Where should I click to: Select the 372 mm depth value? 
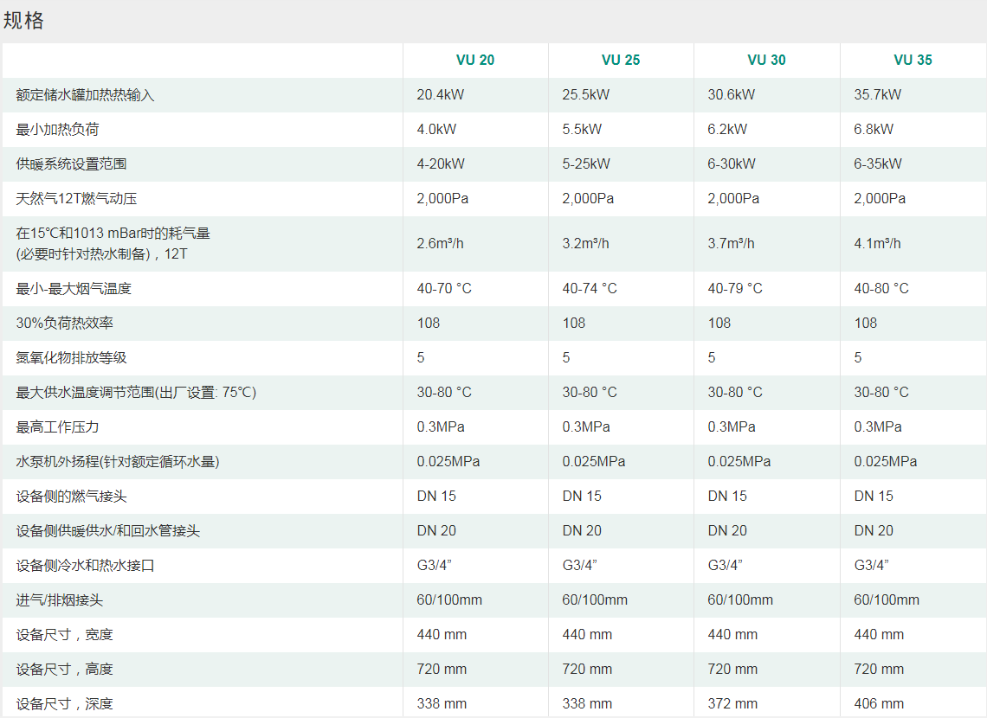coord(732,703)
